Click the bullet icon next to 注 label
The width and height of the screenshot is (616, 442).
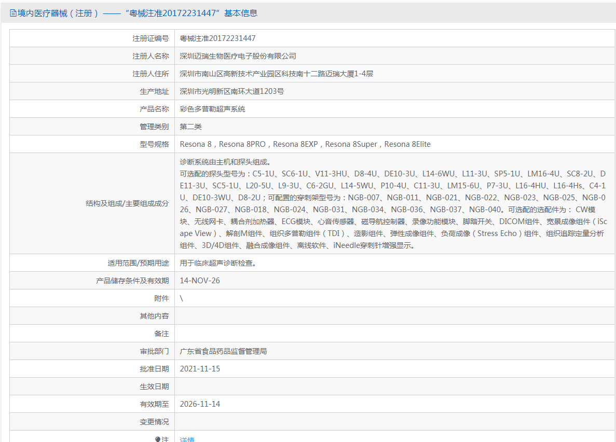coord(158,439)
